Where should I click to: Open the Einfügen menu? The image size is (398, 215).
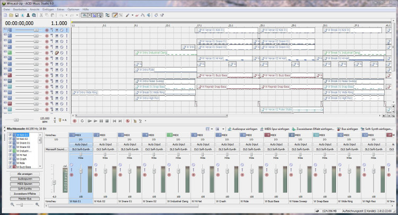point(48,10)
